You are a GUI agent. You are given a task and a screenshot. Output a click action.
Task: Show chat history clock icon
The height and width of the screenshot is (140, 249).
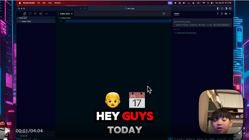click(222, 14)
